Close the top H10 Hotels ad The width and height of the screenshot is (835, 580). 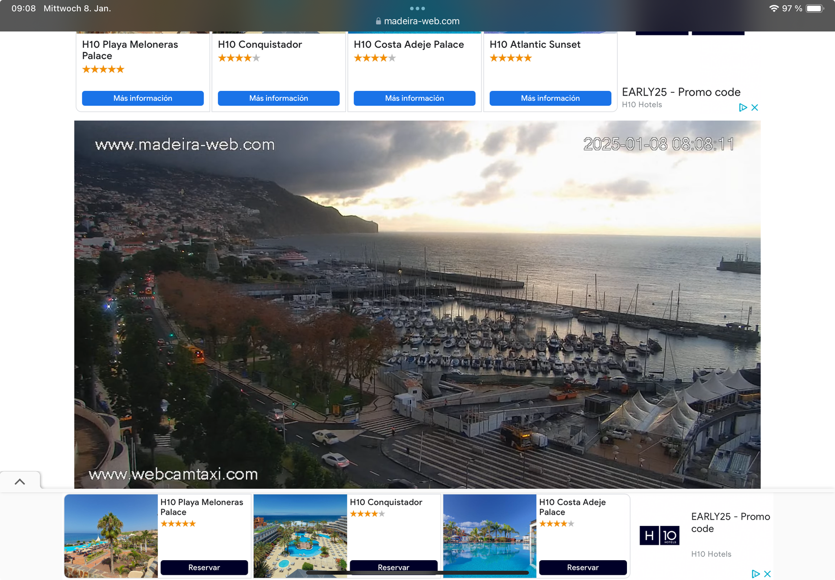(x=755, y=108)
